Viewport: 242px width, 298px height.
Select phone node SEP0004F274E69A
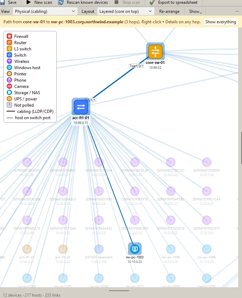pos(207,162)
